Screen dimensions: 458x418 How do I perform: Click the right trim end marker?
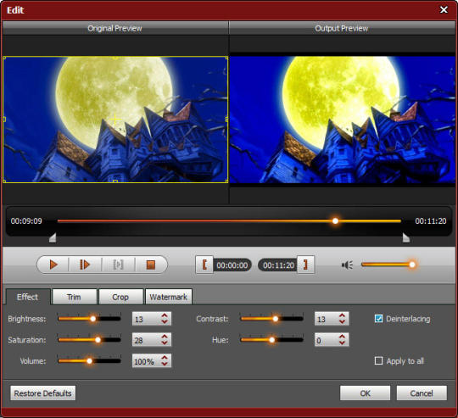point(406,237)
